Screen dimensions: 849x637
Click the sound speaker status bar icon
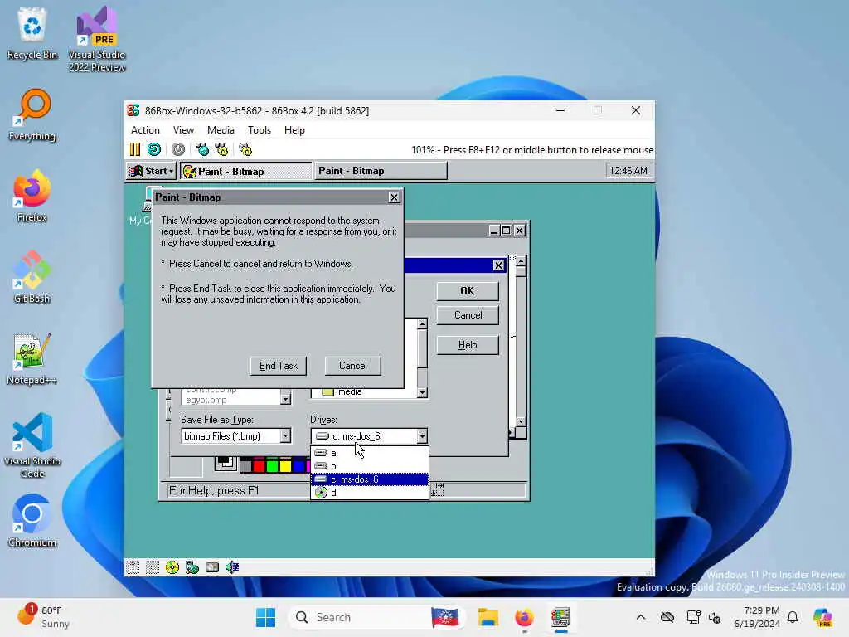click(x=232, y=567)
